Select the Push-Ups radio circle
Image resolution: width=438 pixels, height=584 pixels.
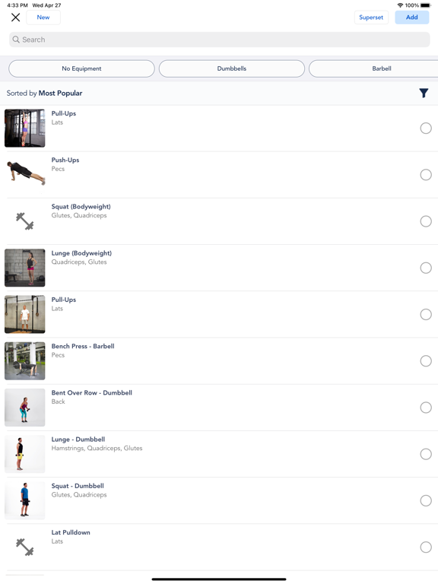pos(426,175)
